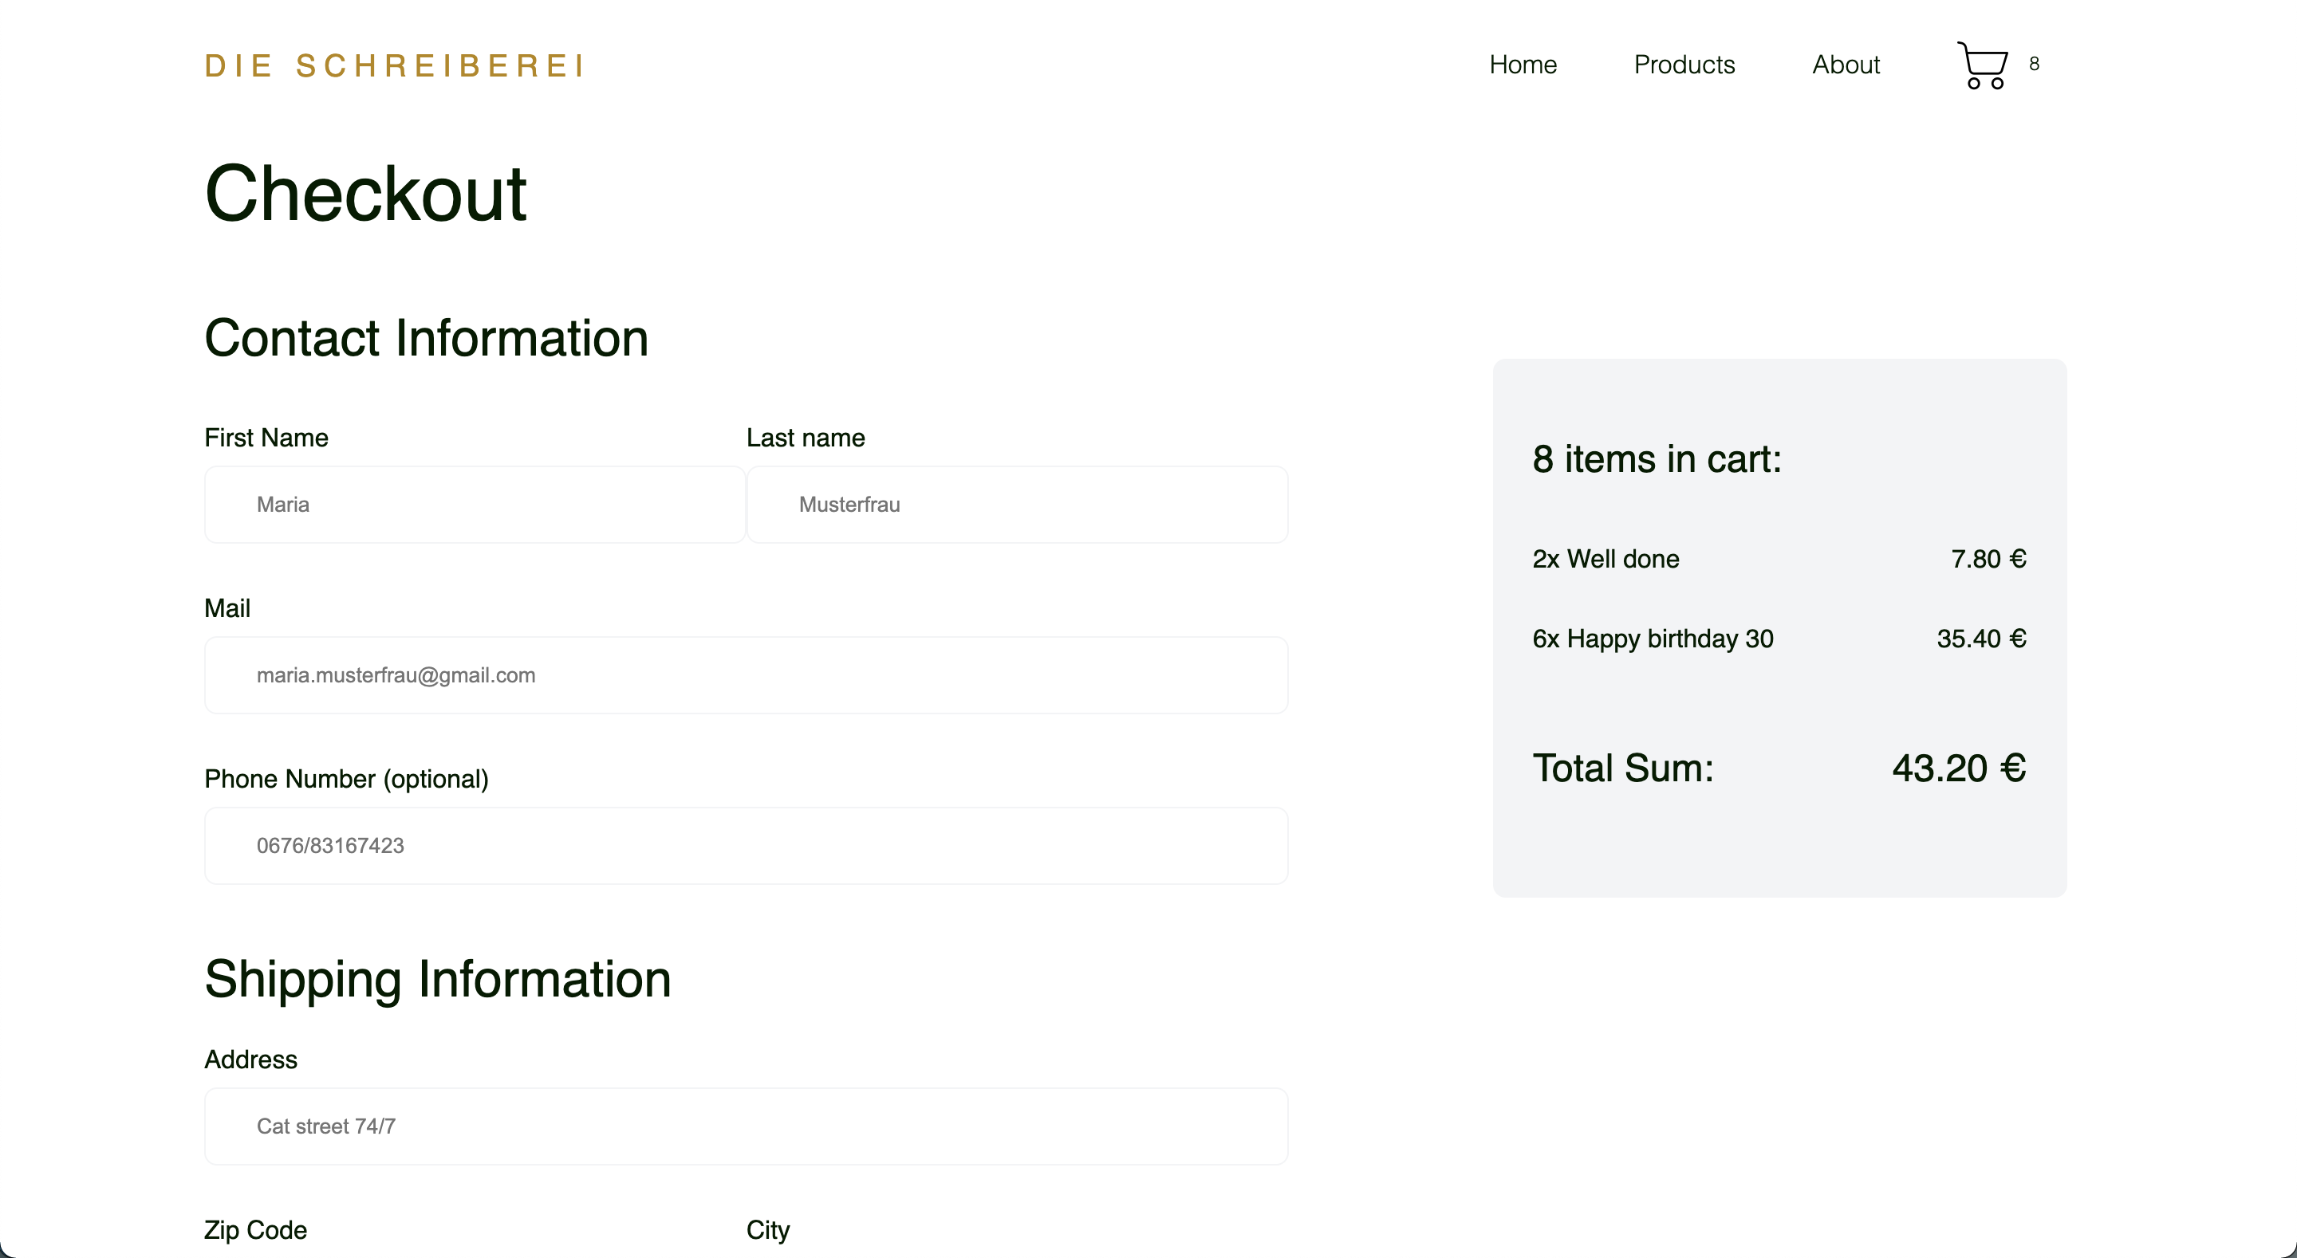Click the cart item count badge
The width and height of the screenshot is (2297, 1258).
pos(2034,65)
